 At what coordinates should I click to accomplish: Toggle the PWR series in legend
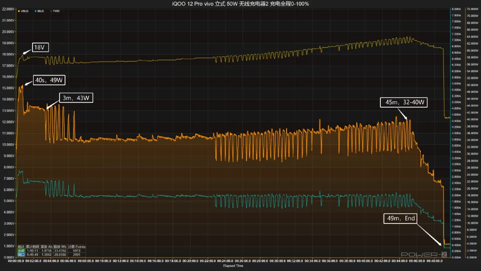(x=56, y=11)
